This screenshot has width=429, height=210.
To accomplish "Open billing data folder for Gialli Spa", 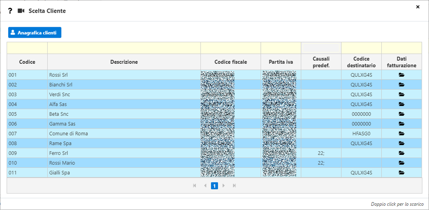I will tap(401, 173).
